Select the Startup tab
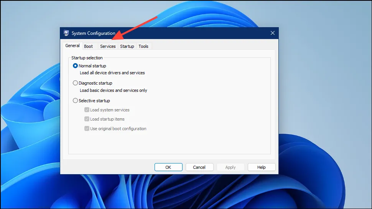372x209 pixels. click(127, 46)
